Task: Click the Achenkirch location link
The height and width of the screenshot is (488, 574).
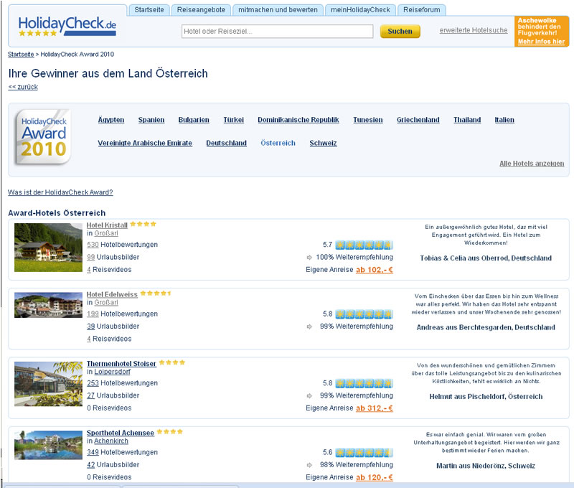Action: tap(111, 441)
